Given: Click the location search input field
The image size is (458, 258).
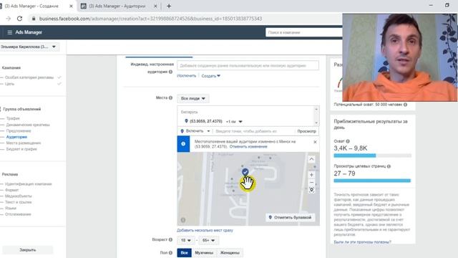Looking at the screenshot, I should point(254,131).
